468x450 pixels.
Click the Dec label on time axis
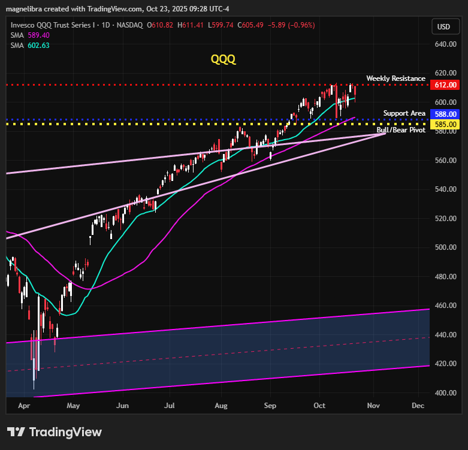tap(418, 406)
